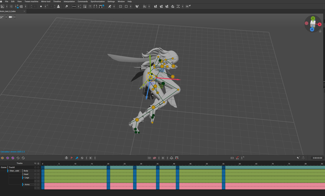The width and height of the screenshot is (325, 196).
Task: Click frame 45 on the timeline ruler
Action: click(x=190, y=163)
